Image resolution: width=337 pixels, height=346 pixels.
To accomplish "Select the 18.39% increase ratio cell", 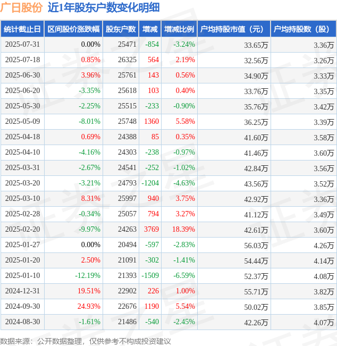I will click(183, 230).
